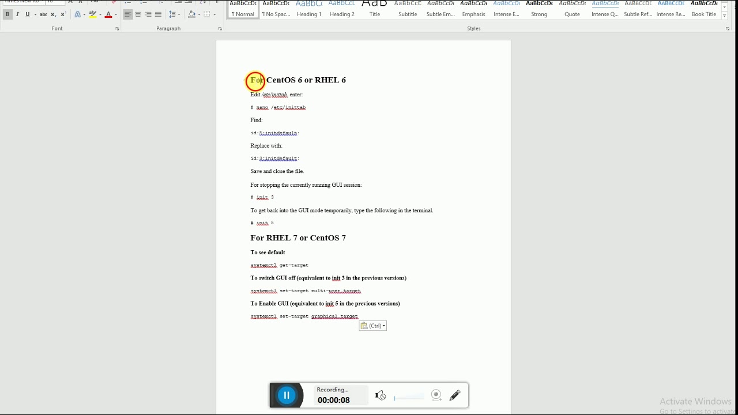738x415 pixels.
Task: Expand the Styles gallery More arrow
Action: pos(725,16)
